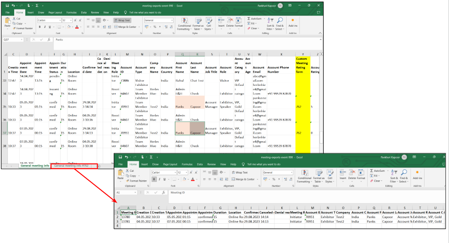This screenshot has width=449, height=243.
Task: Click Undo arrow in upper Excel window
Action: coord(13,6)
